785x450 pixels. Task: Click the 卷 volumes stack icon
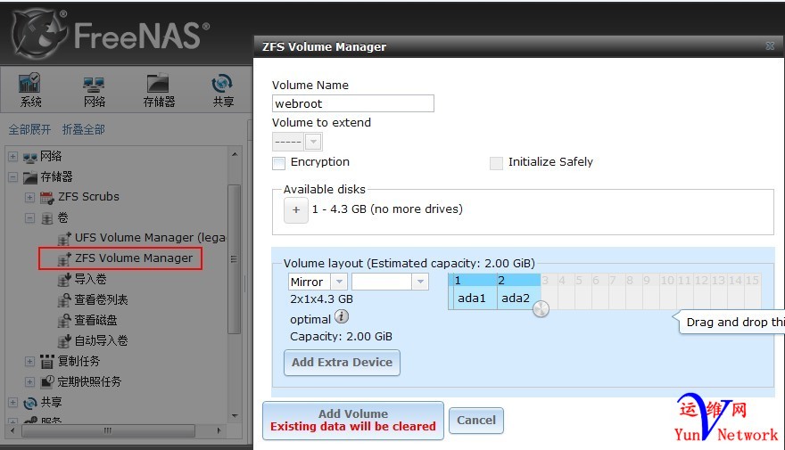point(47,218)
